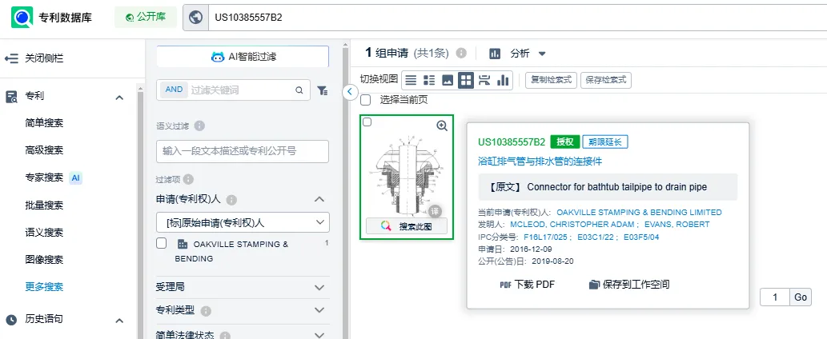Viewport: 827px width, 339px height.
Task: Open the 浴缸排气管与排水管的连接件 title link
Action: (540, 162)
